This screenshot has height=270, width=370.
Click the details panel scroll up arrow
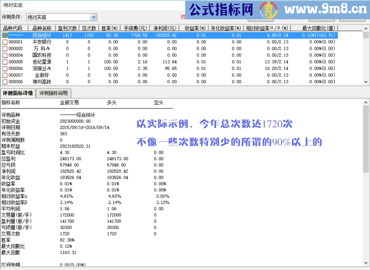[x=366, y=103]
